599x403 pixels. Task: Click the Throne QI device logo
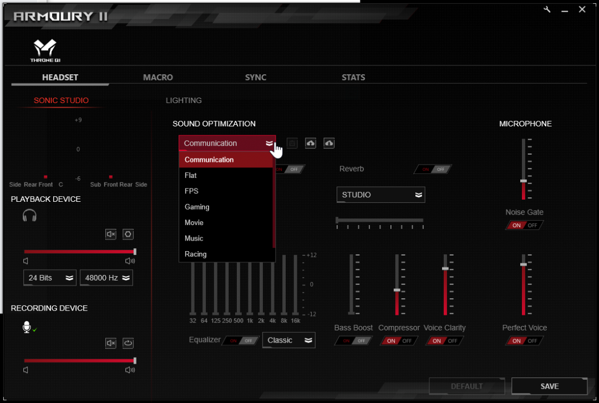[45, 50]
